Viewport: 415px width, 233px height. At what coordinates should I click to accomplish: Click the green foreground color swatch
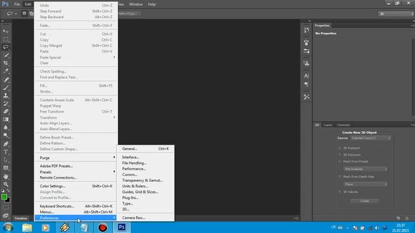coord(4,197)
